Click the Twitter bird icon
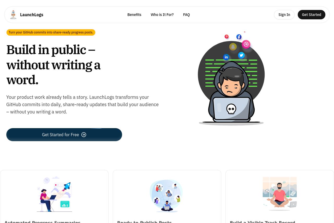 241,55
